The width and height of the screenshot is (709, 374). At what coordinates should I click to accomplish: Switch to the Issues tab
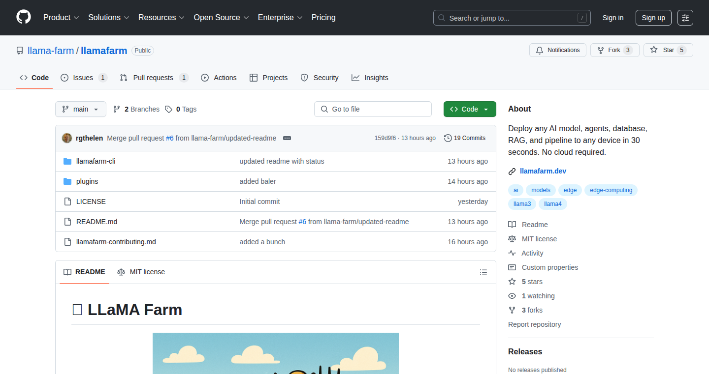[x=84, y=78]
